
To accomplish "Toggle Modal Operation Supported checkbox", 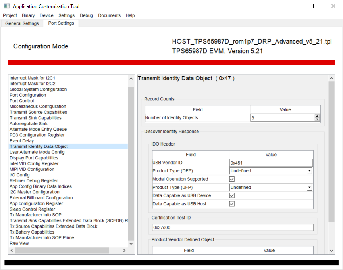I will (232, 179).
